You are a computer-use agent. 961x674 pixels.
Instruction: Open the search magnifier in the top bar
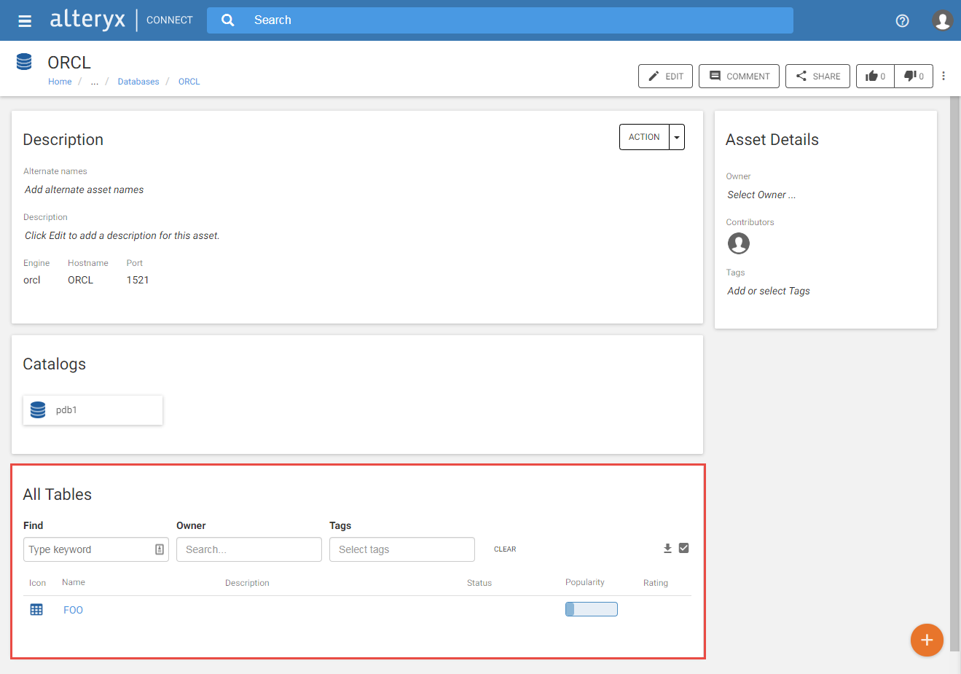click(x=227, y=20)
